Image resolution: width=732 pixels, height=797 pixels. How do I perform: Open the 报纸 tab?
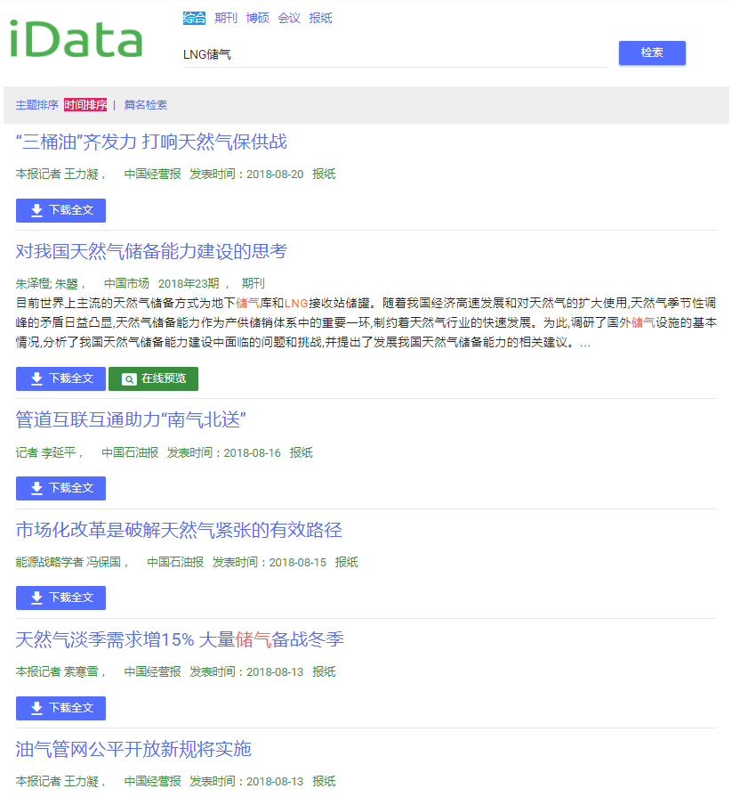(x=320, y=18)
